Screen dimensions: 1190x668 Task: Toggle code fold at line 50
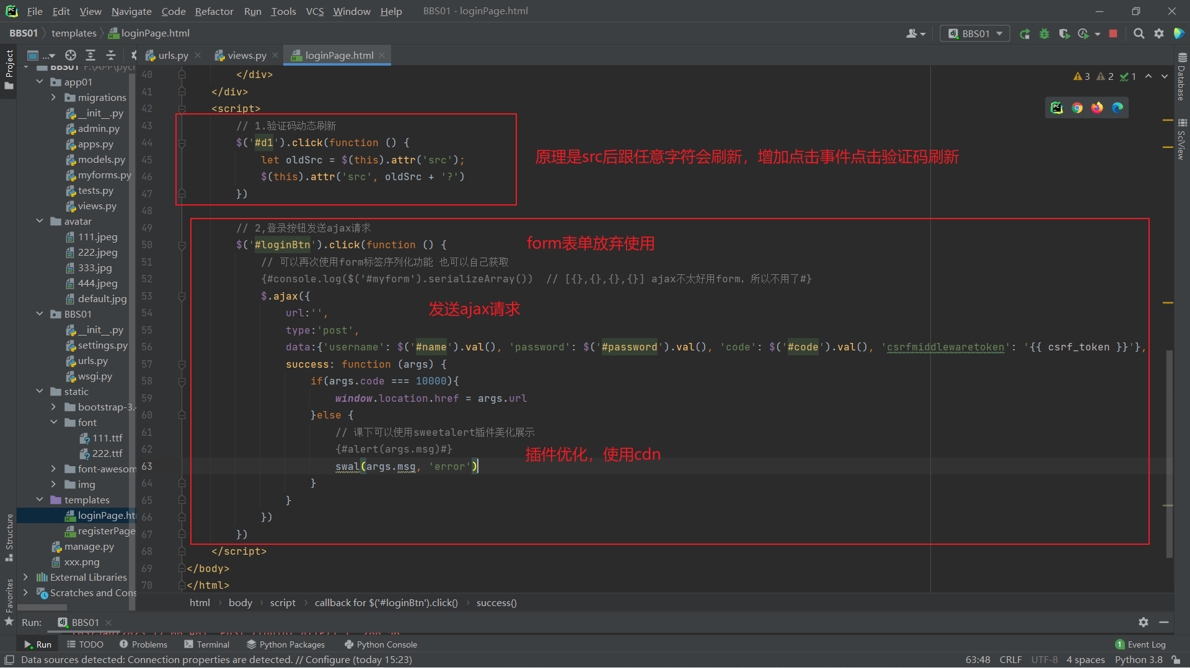(x=182, y=245)
